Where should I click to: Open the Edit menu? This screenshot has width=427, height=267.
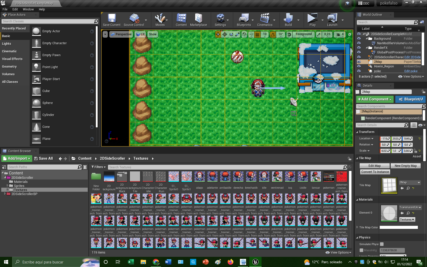click(15, 9)
